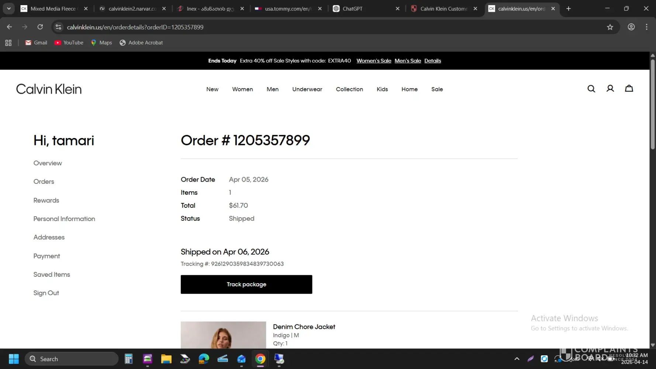Open the Windows Start menu

[14, 359]
